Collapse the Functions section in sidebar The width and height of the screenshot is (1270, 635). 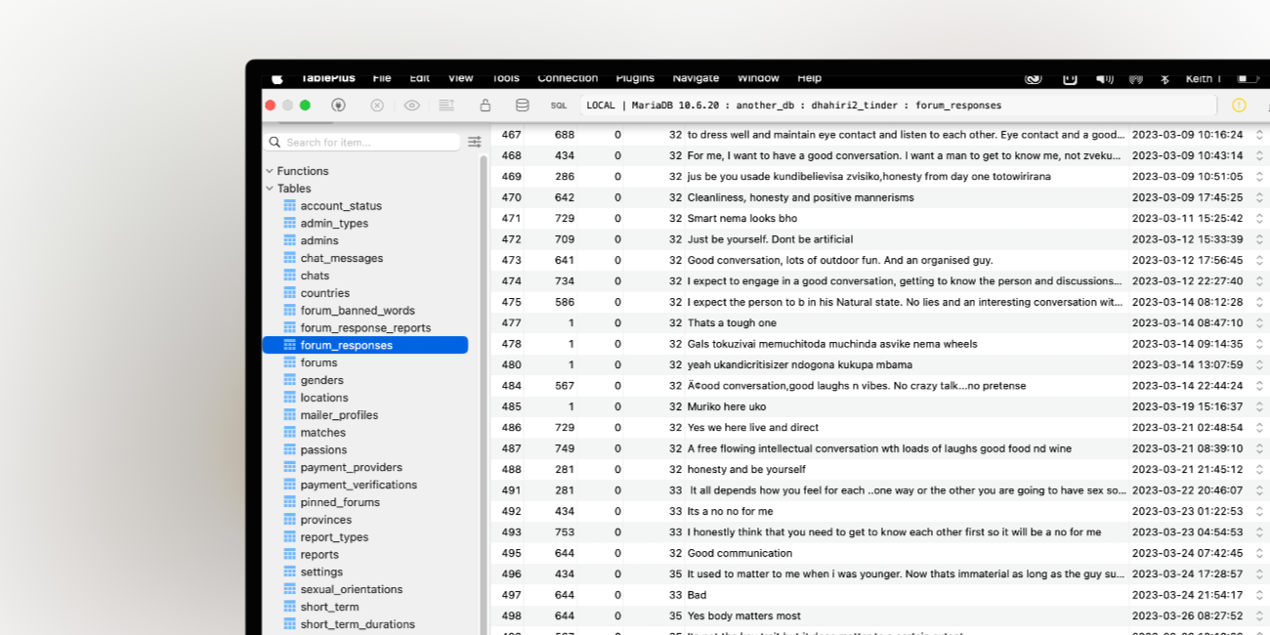270,171
